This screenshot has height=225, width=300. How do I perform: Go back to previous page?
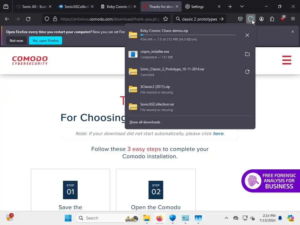click(x=7, y=19)
